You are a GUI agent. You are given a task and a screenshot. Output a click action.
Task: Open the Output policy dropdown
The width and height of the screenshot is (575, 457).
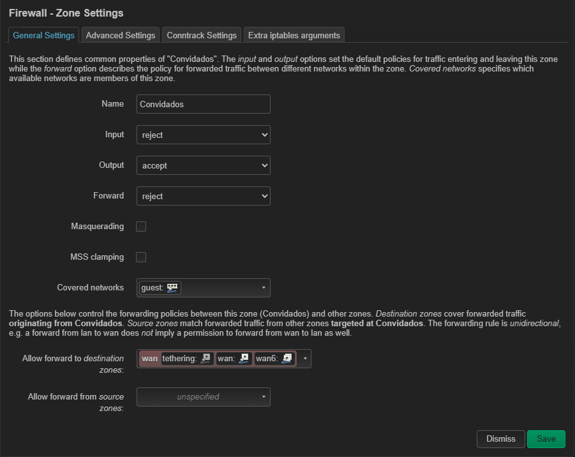point(203,165)
